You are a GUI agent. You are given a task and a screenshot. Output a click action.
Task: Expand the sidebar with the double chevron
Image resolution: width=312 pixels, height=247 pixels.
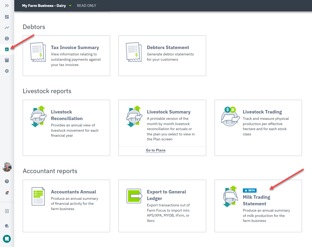(x=7, y=6)
